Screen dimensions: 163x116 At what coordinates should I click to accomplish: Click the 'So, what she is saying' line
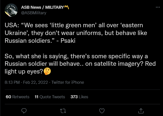point(76,56)
